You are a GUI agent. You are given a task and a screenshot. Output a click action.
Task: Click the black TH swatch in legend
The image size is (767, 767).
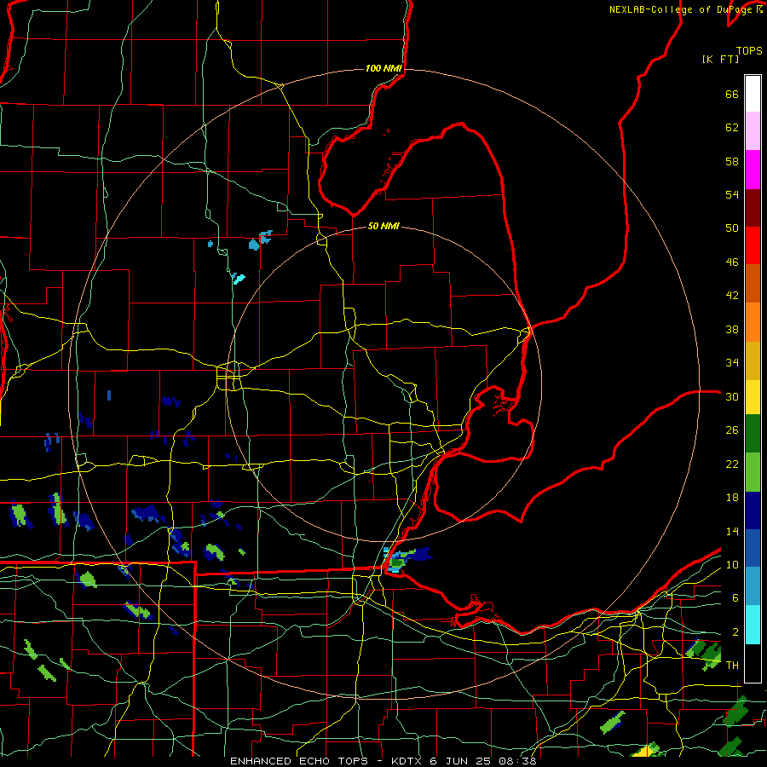click(x=753, y=663)
